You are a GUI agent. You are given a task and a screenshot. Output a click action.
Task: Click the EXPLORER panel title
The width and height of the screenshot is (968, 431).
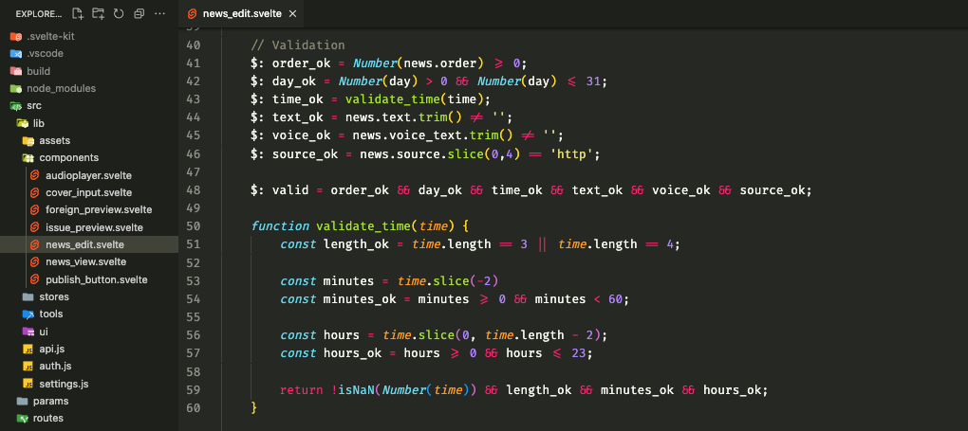pyautogui.click(x=38, y=13)
